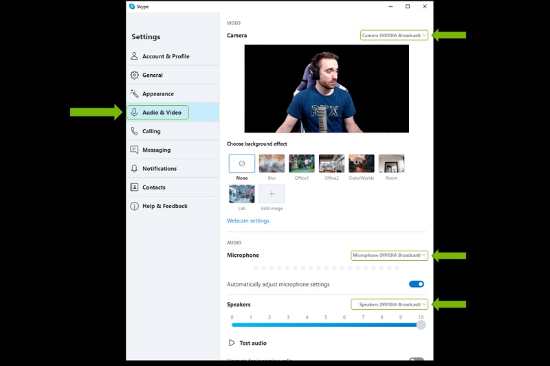Image resolution: width=550 pixels, height=366 pixels.
Task: Click the Account & Profile person icon
Action: click(x=134, y=56)
